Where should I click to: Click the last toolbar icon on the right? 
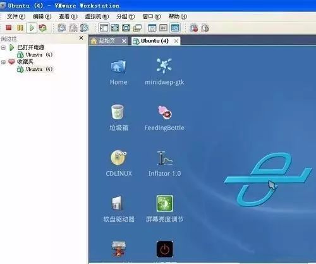[205, 28]
